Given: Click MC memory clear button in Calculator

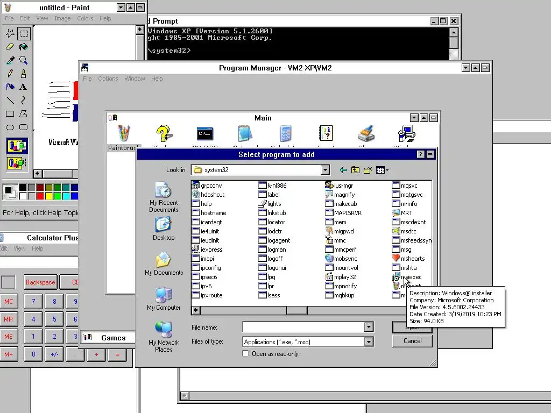Looking at the screenshot, I should pos(9,302).
